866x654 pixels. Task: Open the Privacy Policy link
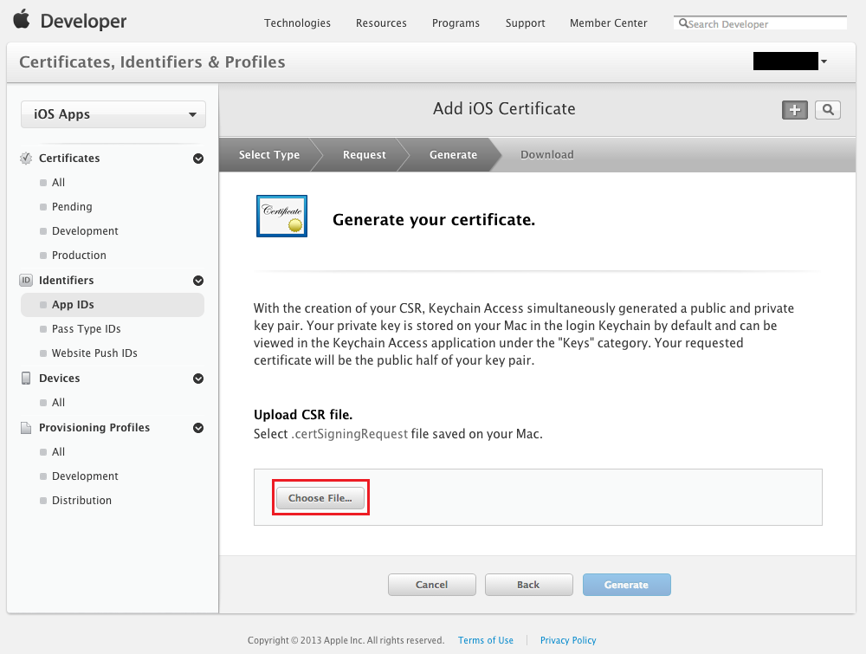tap(568, 640)
